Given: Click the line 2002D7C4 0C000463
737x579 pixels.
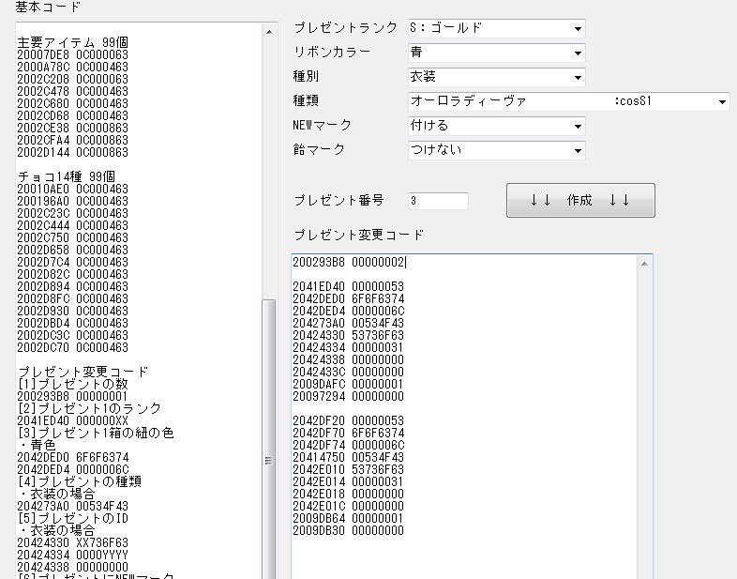Looking at the screenshot, I should [x=73, y=263].
